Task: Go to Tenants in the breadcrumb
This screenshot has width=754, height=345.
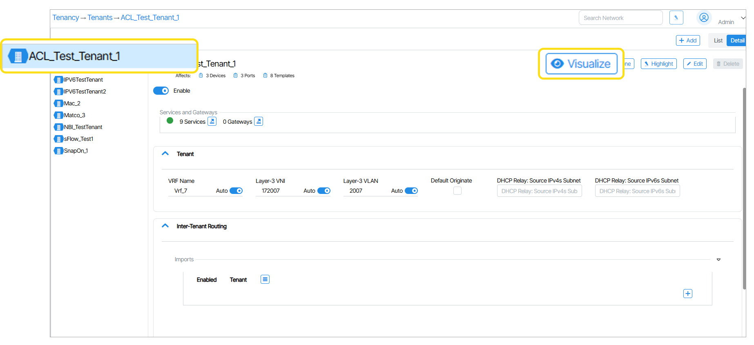Action: pyautogui.click(x=100, y=18)
